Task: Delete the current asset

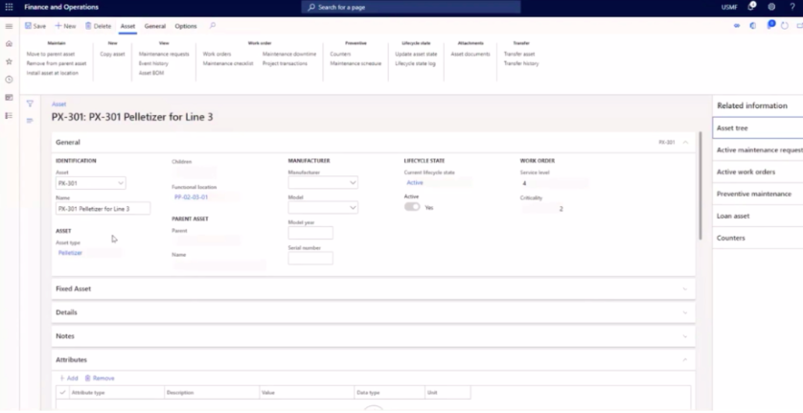Action: pyautogui.click(x=98, y=26)
